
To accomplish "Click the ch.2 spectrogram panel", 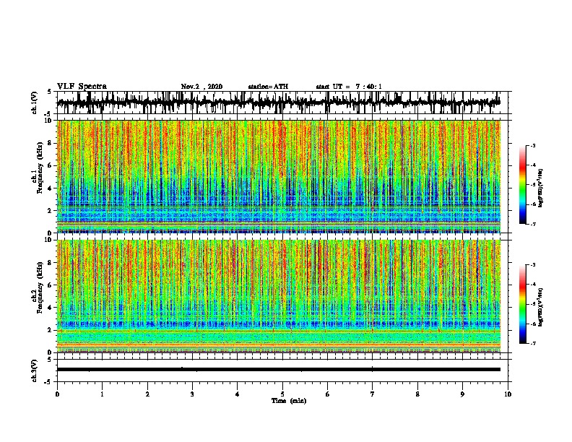I will click(278, 296).
